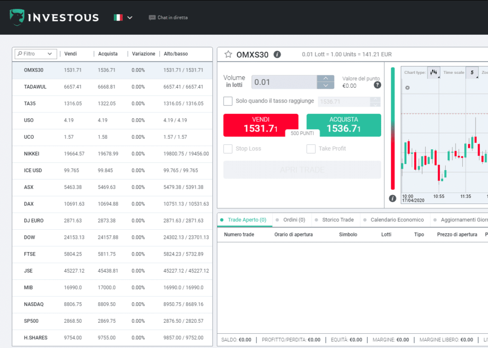Click the Investous bull logo
The height and width of the screenshot is (348, 488).
click(17, 17)
